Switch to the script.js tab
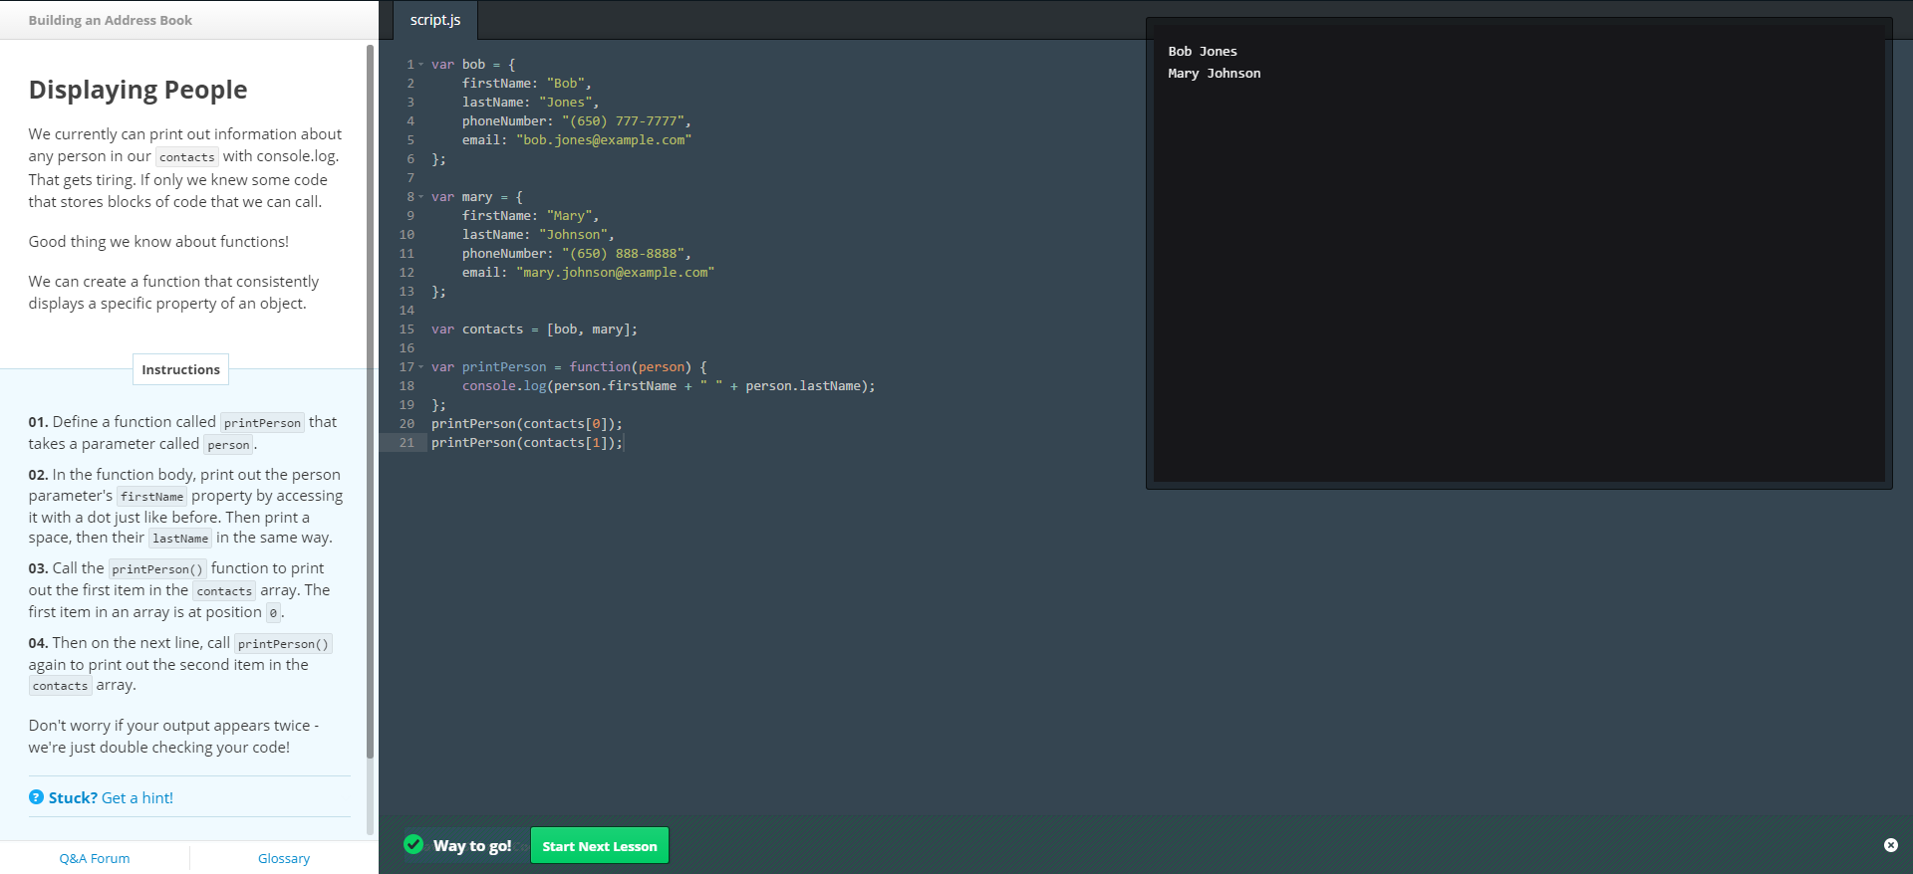1913x874 pixels. (x=435, y=20)
